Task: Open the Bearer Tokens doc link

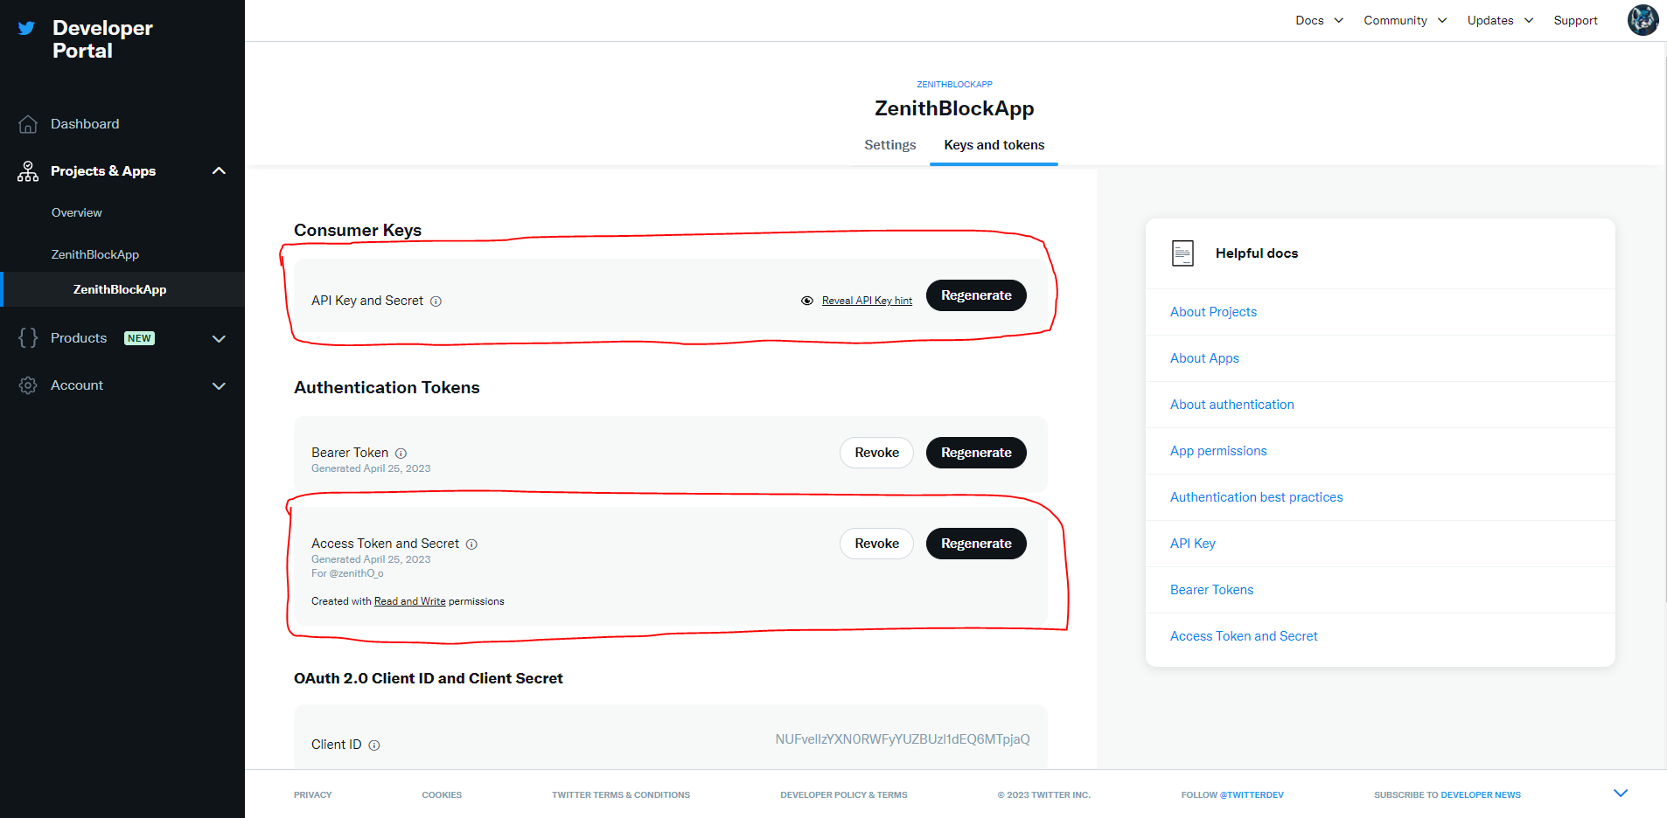Action: pos(1212,590)
